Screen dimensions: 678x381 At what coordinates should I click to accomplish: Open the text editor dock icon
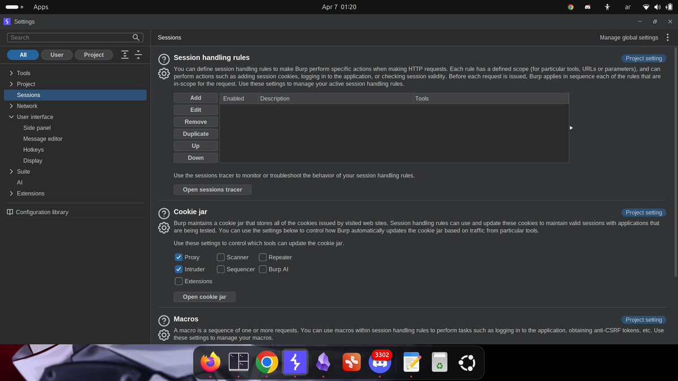[411, 362]
